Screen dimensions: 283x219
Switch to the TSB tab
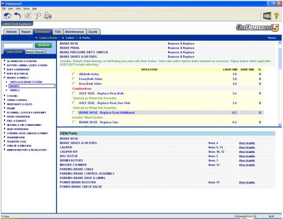pos(57,32)
